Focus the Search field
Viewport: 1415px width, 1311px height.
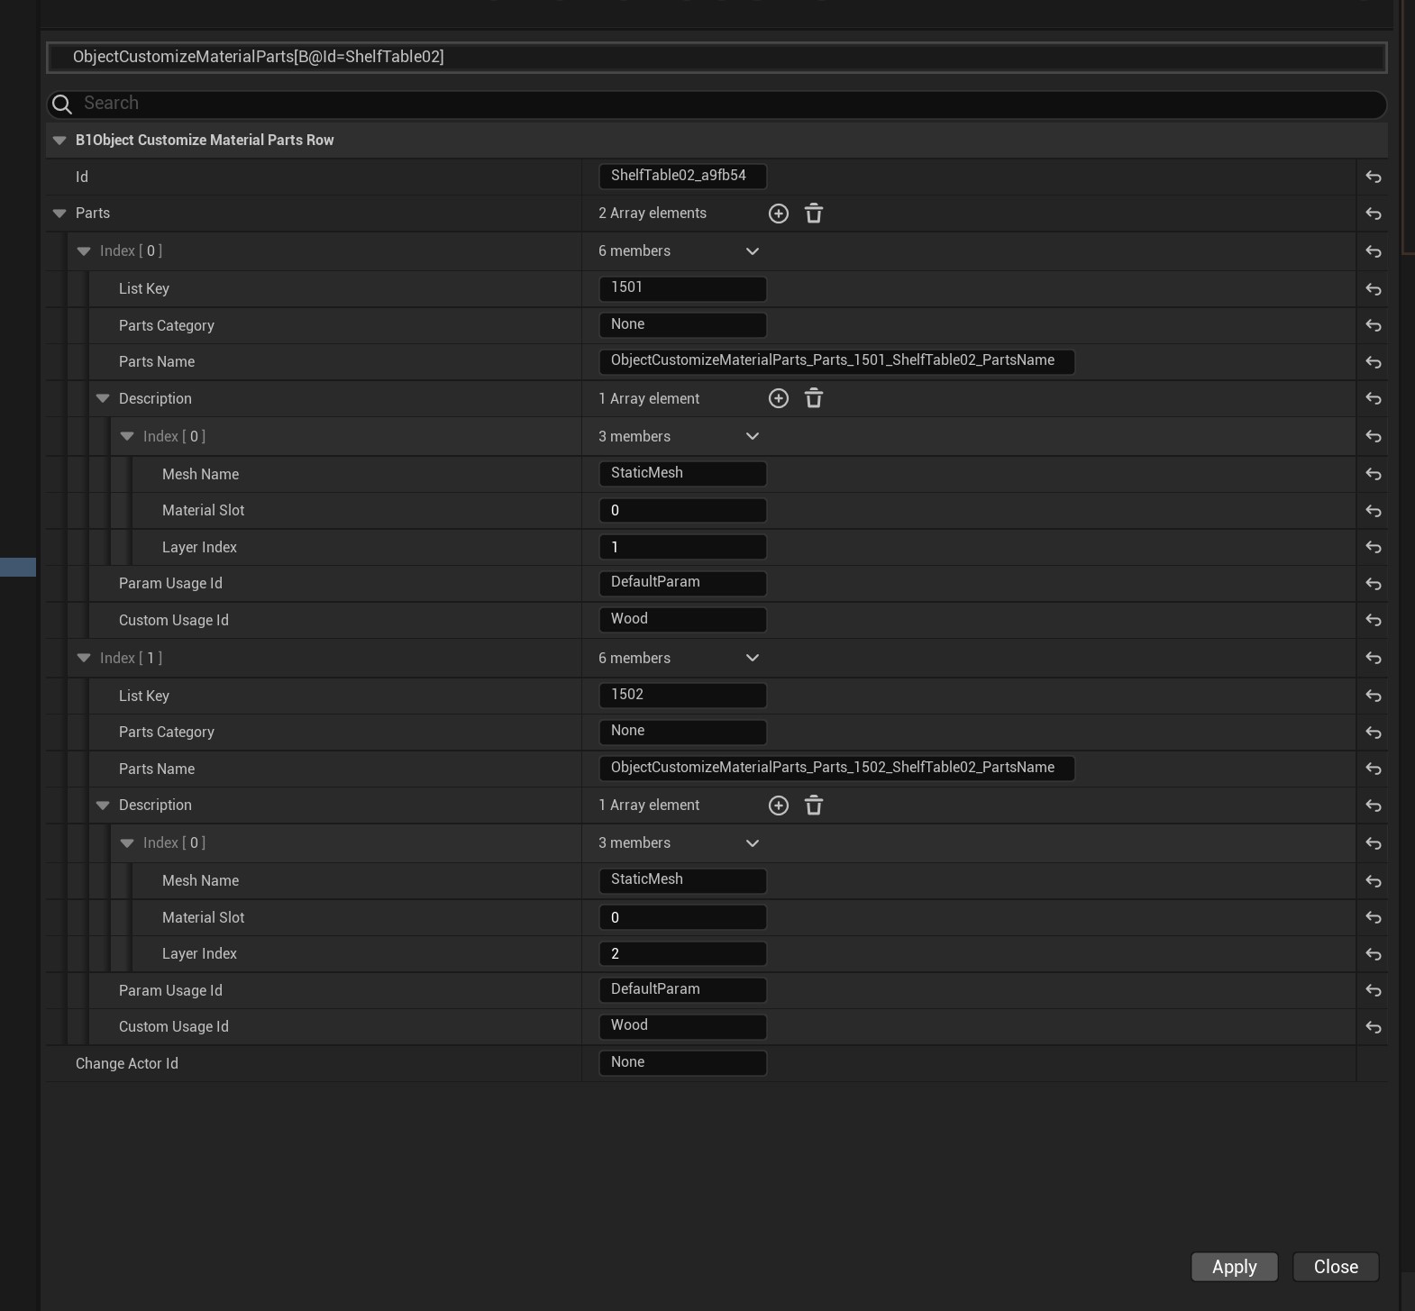click(x=717, y=104)
